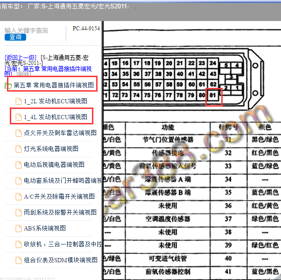Click the document icon beside 组合仪表及SDM模块端视图

[x=19, y=260]
